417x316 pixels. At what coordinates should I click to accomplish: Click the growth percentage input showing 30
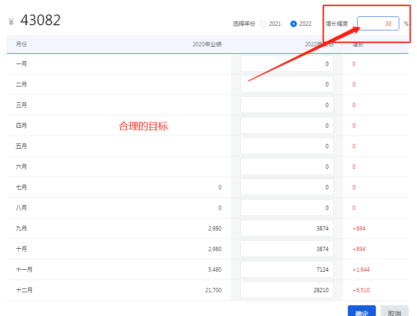coord(378,23)
